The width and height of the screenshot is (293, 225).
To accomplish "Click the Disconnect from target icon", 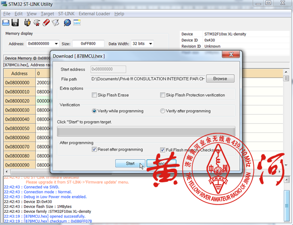I will coord(36,22).
